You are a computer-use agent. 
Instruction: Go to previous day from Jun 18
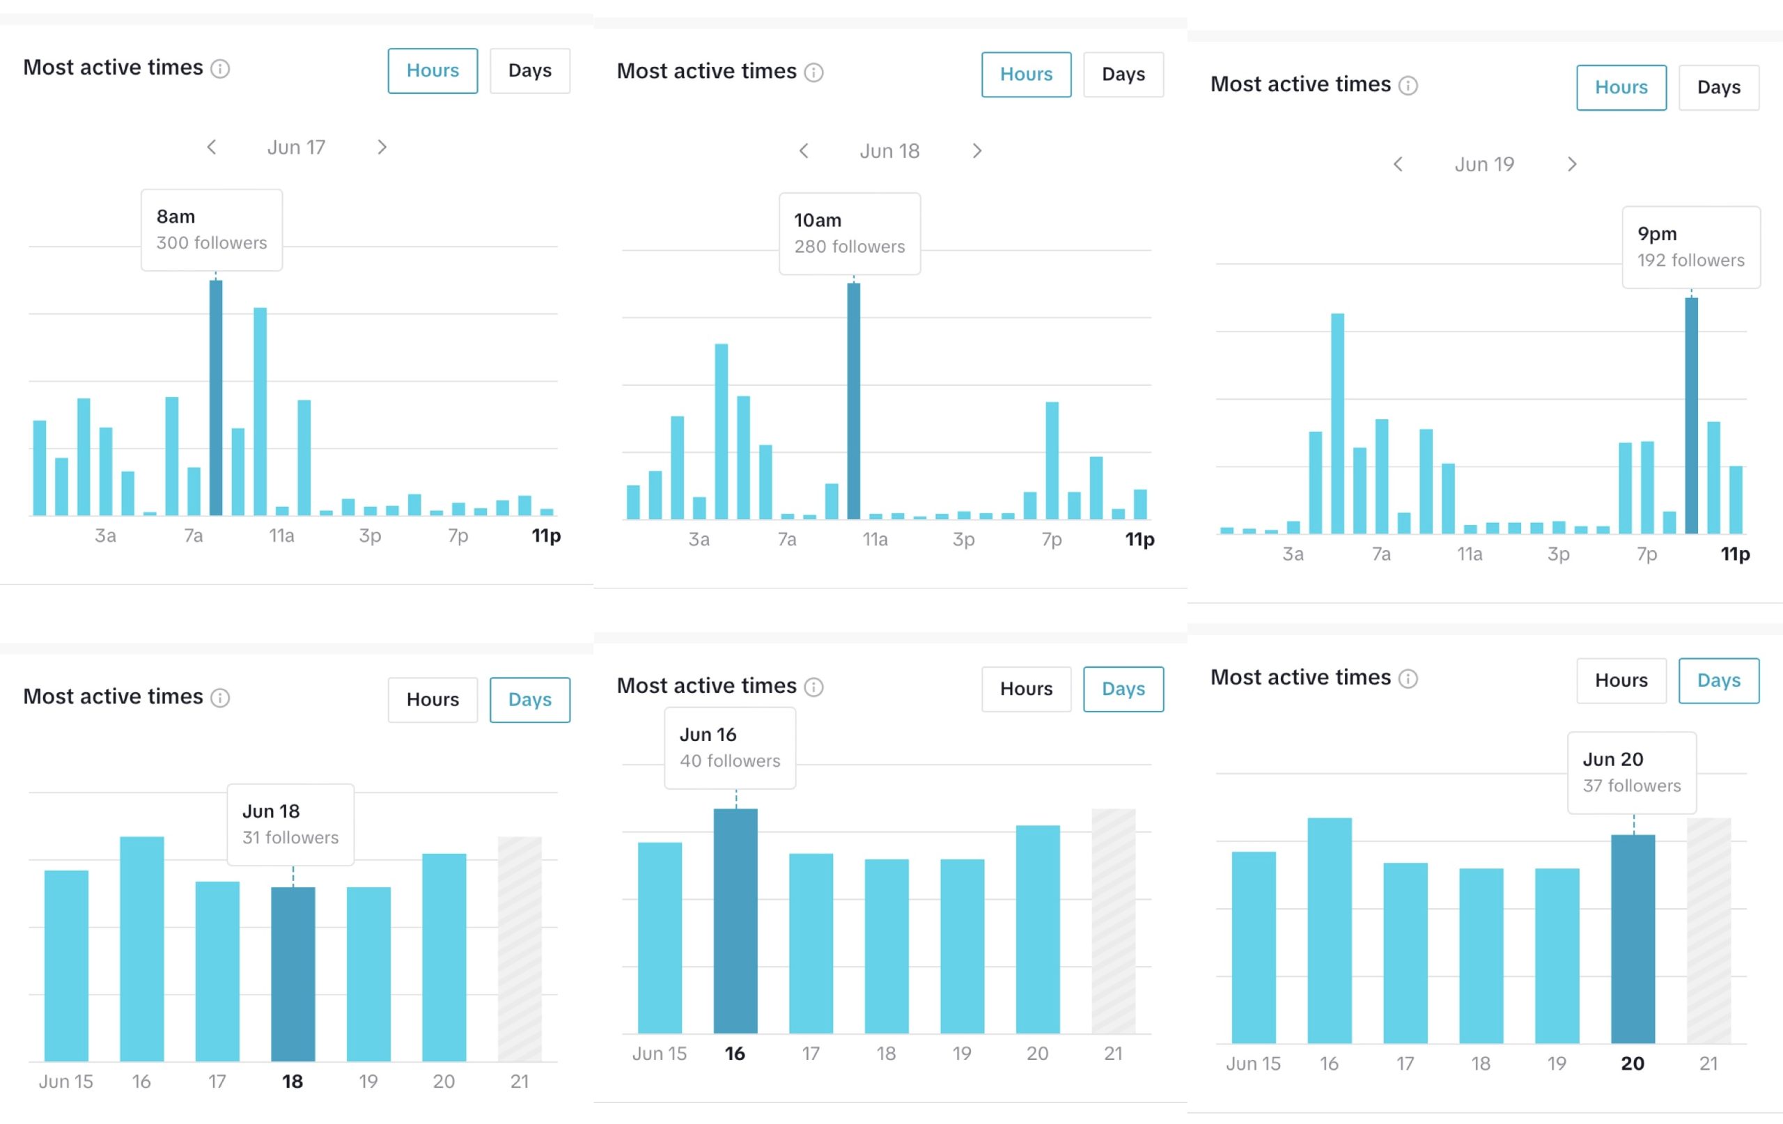[804, 151]
